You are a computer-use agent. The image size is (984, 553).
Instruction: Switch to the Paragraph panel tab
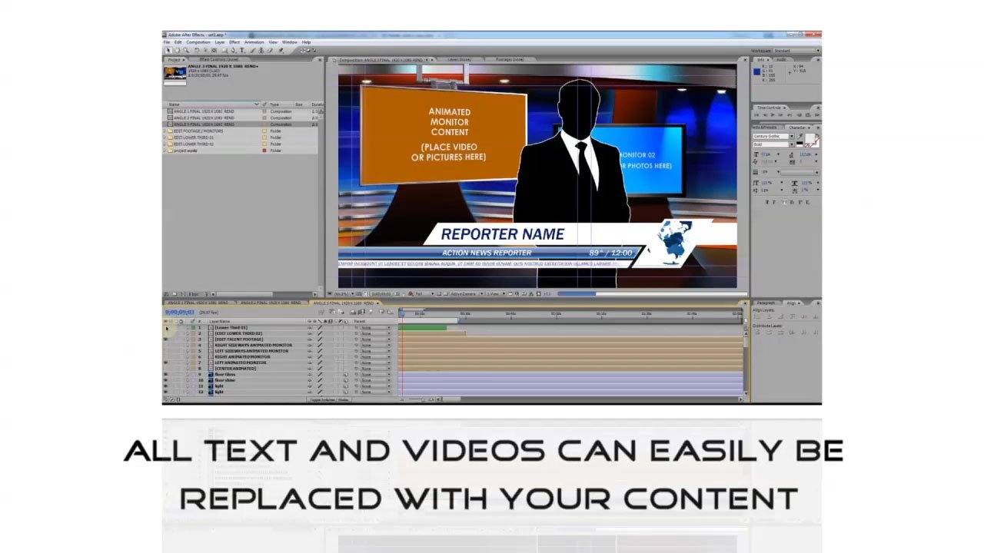(766, 303)
